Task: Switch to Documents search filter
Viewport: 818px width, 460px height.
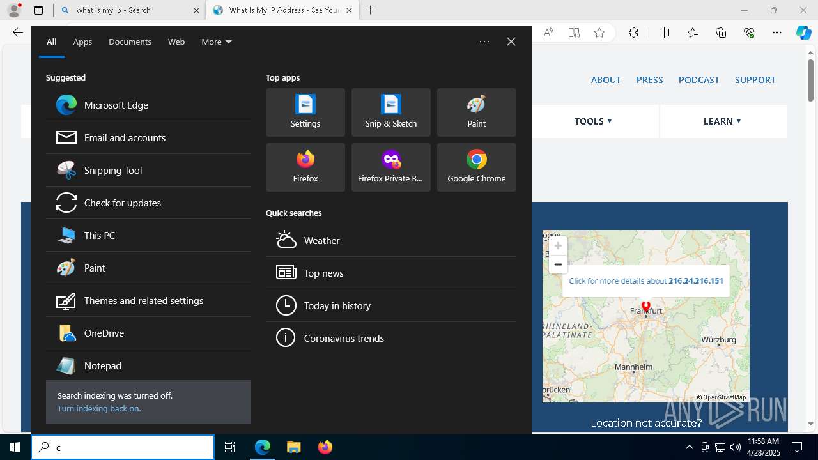Action: (x=130, y=42)
